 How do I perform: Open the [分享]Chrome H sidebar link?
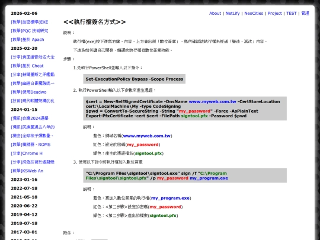[27, 153]
